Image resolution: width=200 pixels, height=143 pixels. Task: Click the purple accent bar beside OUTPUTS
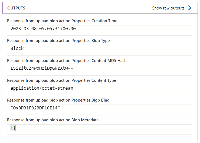2,8
